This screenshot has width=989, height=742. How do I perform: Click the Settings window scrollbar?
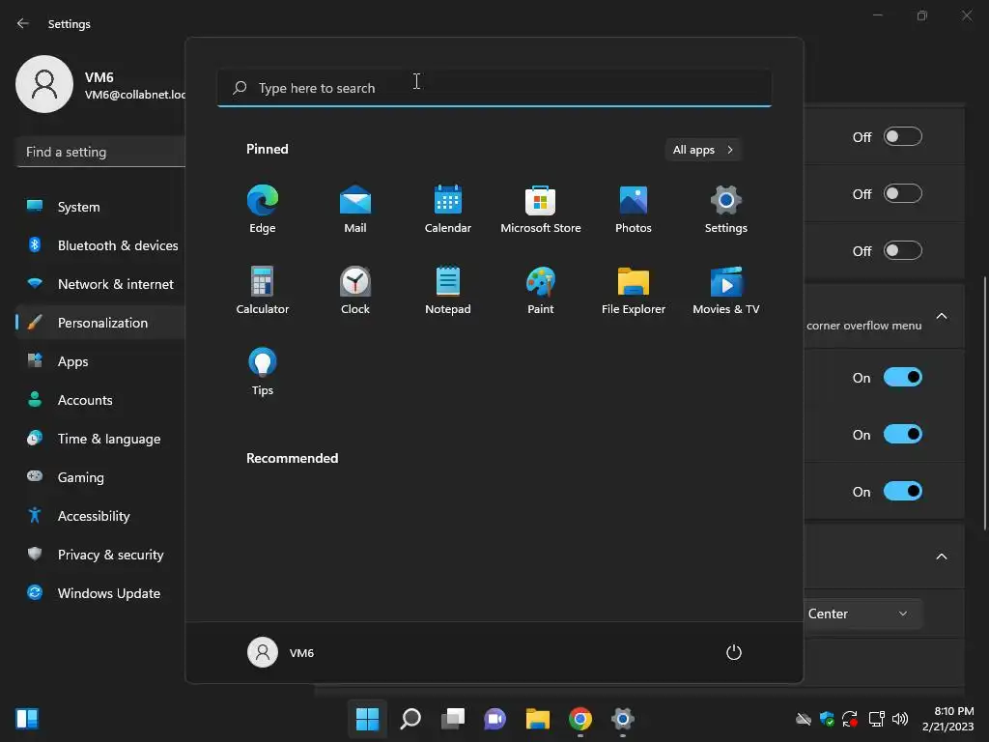[985, 403]
